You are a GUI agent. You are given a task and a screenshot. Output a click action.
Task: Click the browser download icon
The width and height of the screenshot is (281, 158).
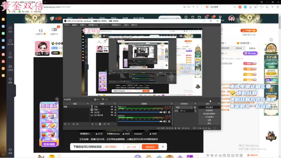250,7
